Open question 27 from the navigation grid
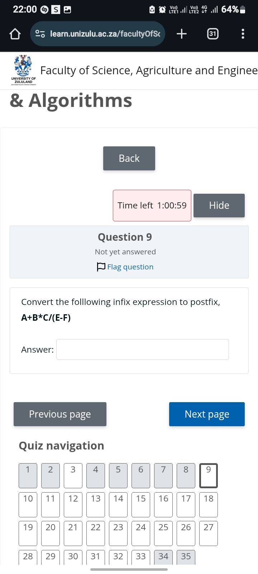258x574 pixels. click(208, 534)
